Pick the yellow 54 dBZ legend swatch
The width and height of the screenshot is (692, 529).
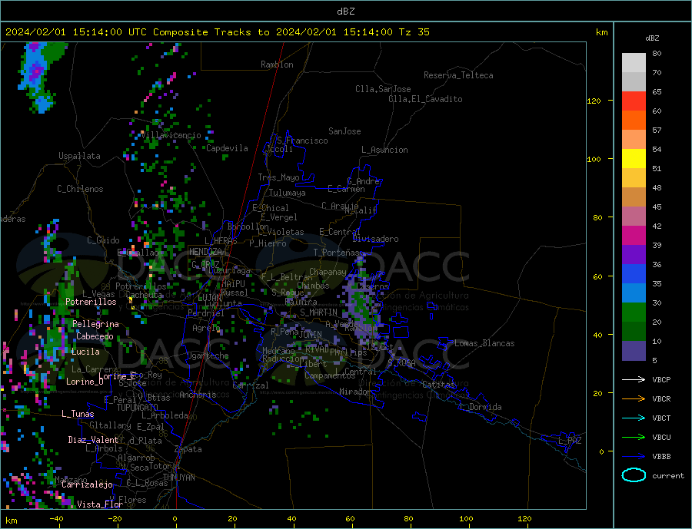point(634,159)
